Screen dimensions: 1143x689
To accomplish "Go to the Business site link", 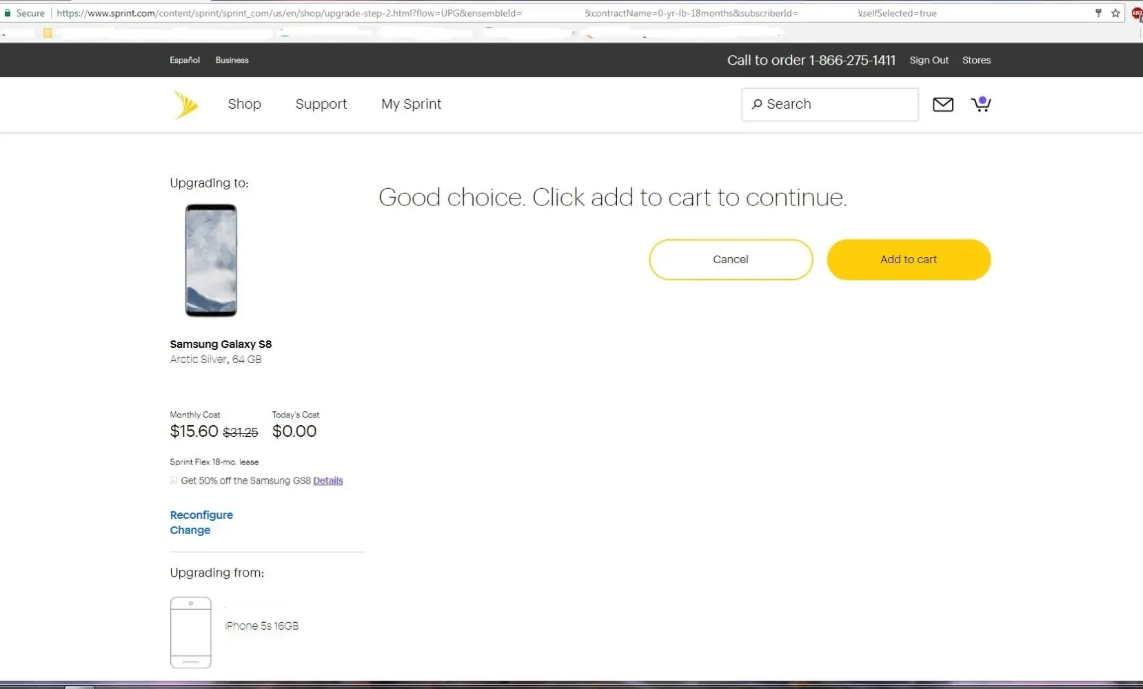I will pyautogui.click(x=232, y=60).
